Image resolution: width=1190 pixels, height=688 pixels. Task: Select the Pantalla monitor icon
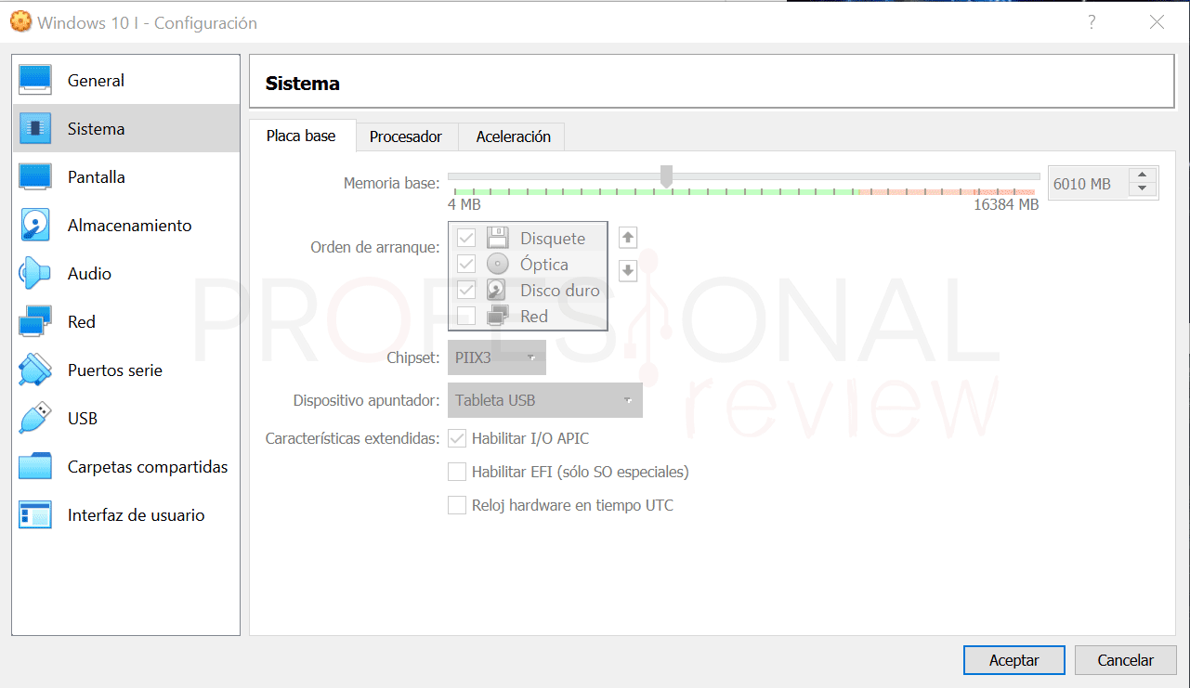(35, 177)
